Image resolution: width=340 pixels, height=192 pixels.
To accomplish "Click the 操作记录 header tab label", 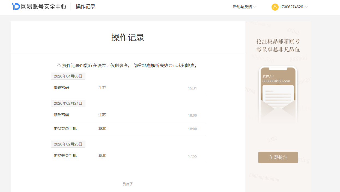I will (x=86, y=7).
